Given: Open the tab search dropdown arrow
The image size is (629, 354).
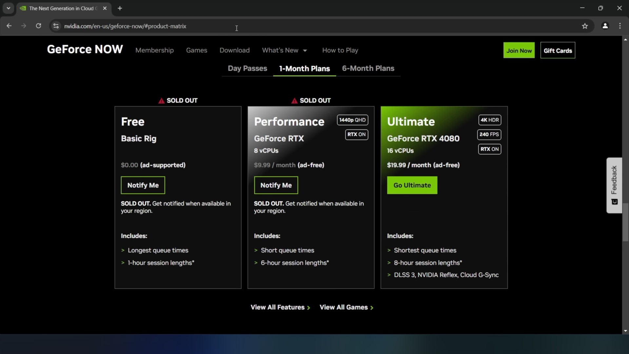Looking at the screenshot, I should 8,8.
